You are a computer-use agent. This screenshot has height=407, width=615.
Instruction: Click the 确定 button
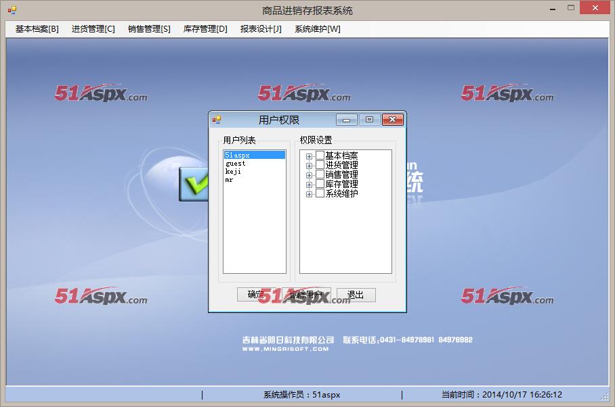tap(255, 295)
